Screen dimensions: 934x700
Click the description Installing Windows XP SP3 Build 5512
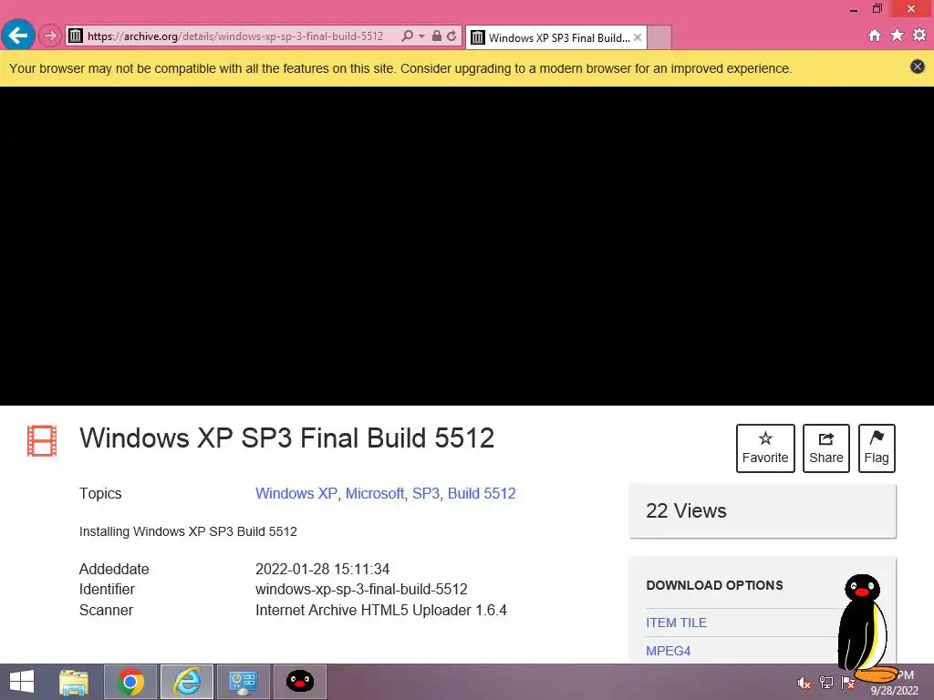click(188, 531)
